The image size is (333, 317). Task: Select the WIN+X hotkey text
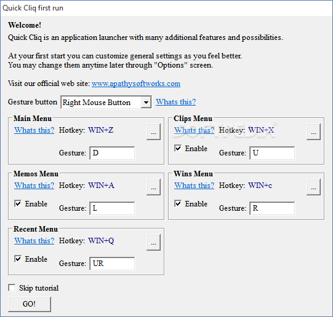[261, 130]
